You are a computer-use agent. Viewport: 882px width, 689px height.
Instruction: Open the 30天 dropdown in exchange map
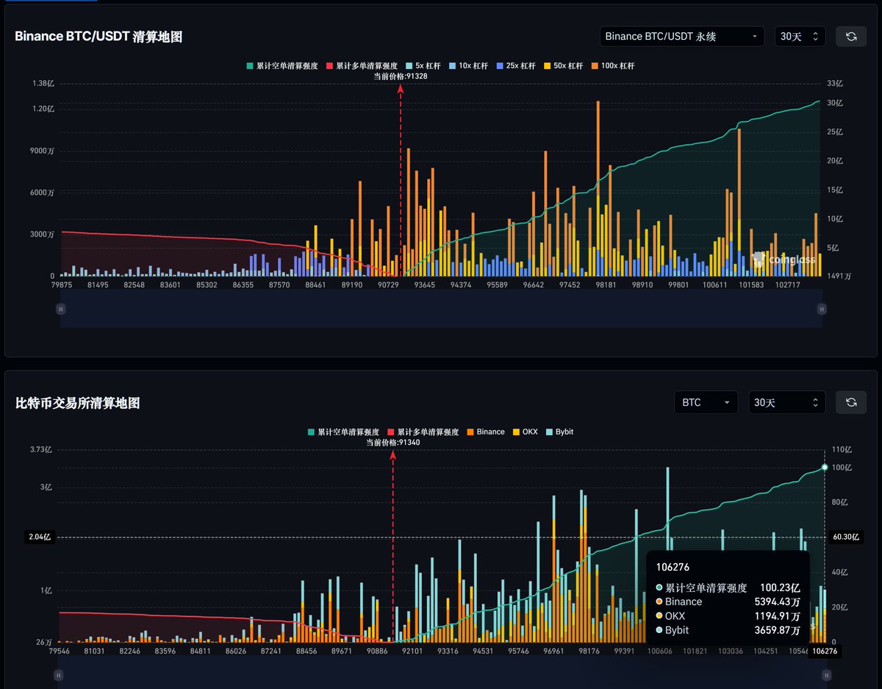click(x=786, y=402)
